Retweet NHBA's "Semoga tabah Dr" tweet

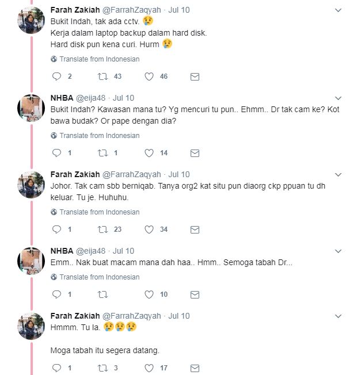pyautogui.click(x=102, y=294)
